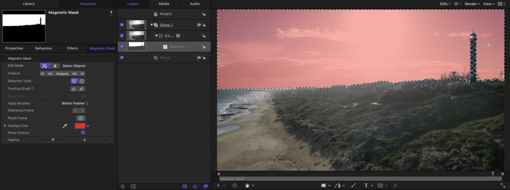510x190 pixels.
Task: Click the Feather slider handle
Action: [x=53, y=140]
